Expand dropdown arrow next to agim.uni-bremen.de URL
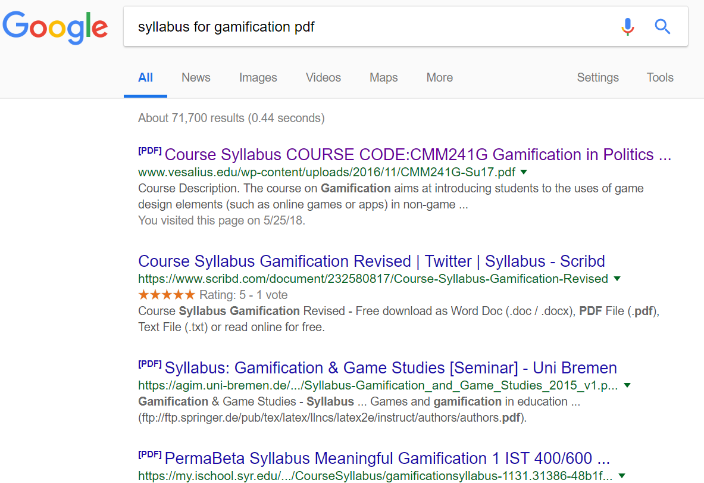 (x=627, y=385)
